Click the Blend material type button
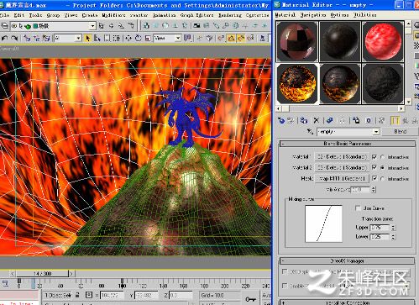This screenshot has width=419, height=305. coord(401,131)
